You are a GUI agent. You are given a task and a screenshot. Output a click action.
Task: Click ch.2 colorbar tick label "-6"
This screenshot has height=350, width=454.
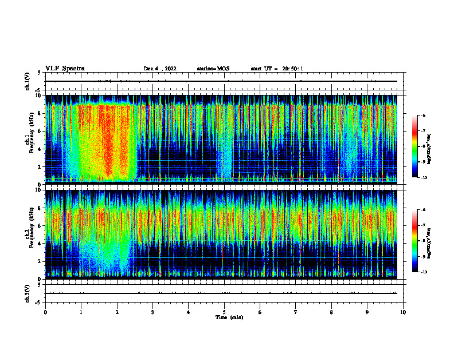pos(423,210)
